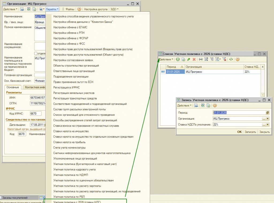Switch to the Основные tab
The height and width of the screenshot is (203, 274).
tap(13, 87)
